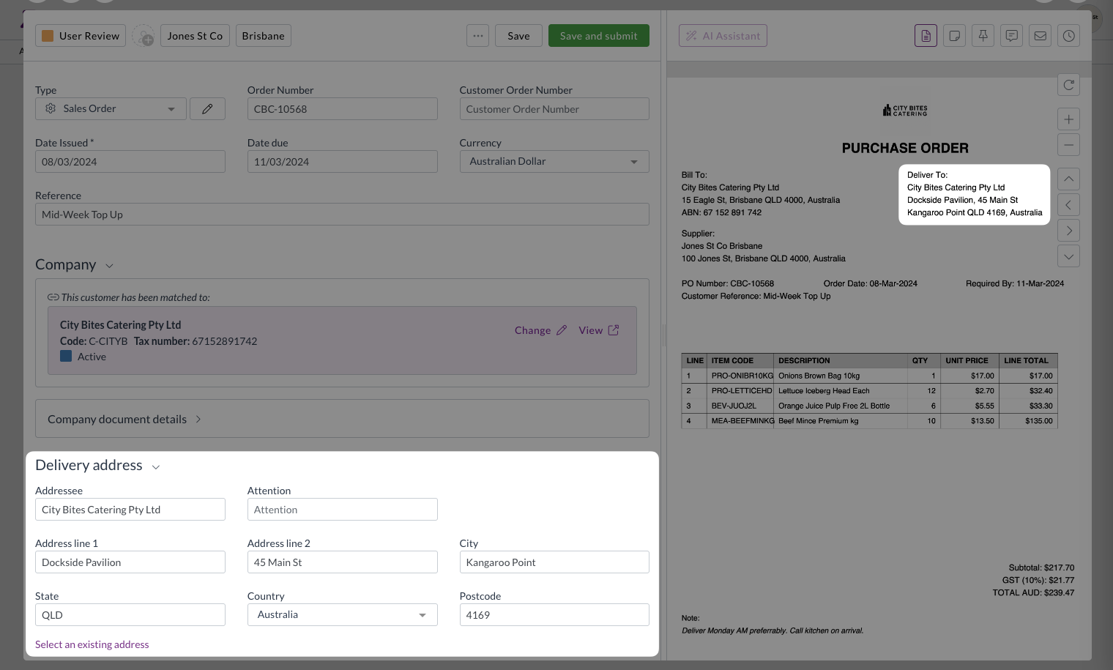The height and width of the screenshot is (670, 1113).
Task: Click the City field Kangaroo Point
Action: [554, 562]
